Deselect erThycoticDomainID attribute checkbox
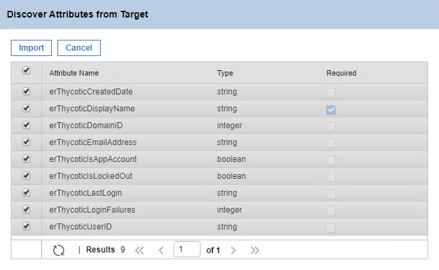 coord(26,125)
